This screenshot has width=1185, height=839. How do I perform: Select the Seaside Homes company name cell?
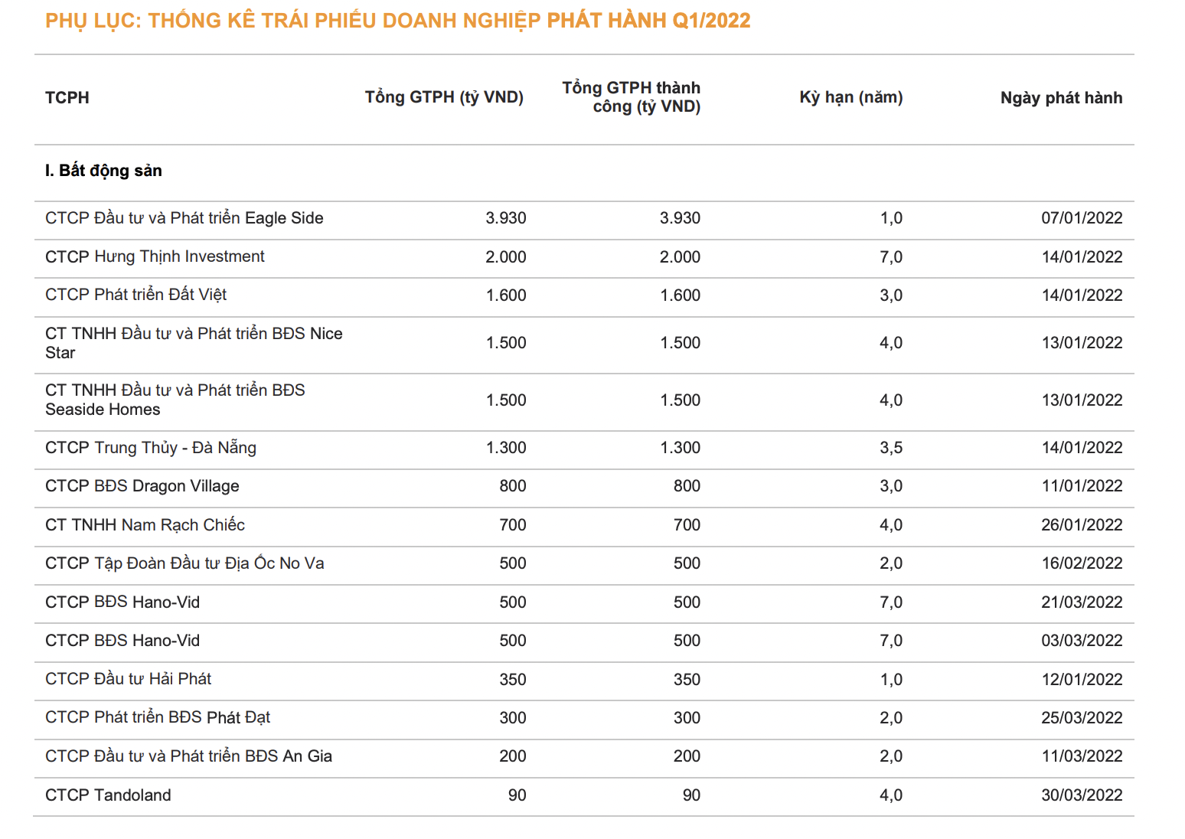pos(175,400)
